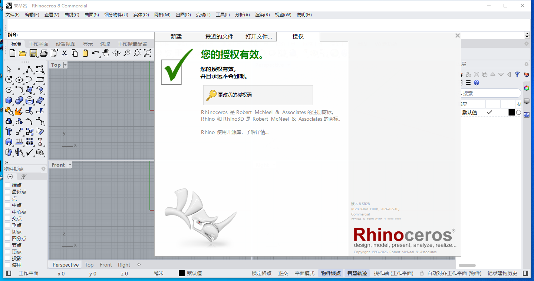Select the Sphere tool
Image resolution: width=534 pixels, height=281 pixels.
[19, 100]
